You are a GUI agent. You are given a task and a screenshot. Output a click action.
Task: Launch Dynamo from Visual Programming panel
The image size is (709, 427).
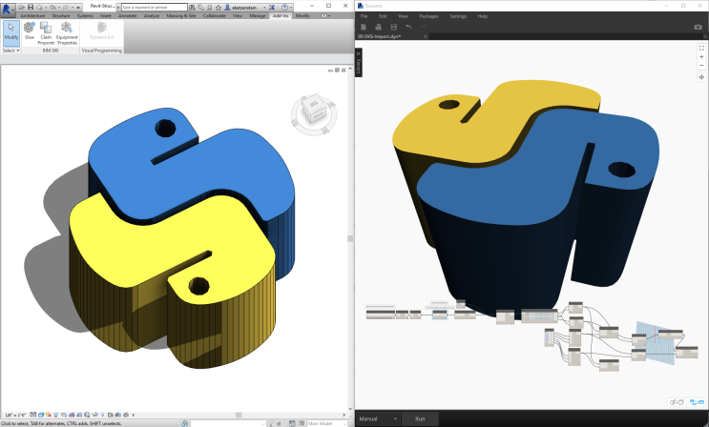coord(101,36)
